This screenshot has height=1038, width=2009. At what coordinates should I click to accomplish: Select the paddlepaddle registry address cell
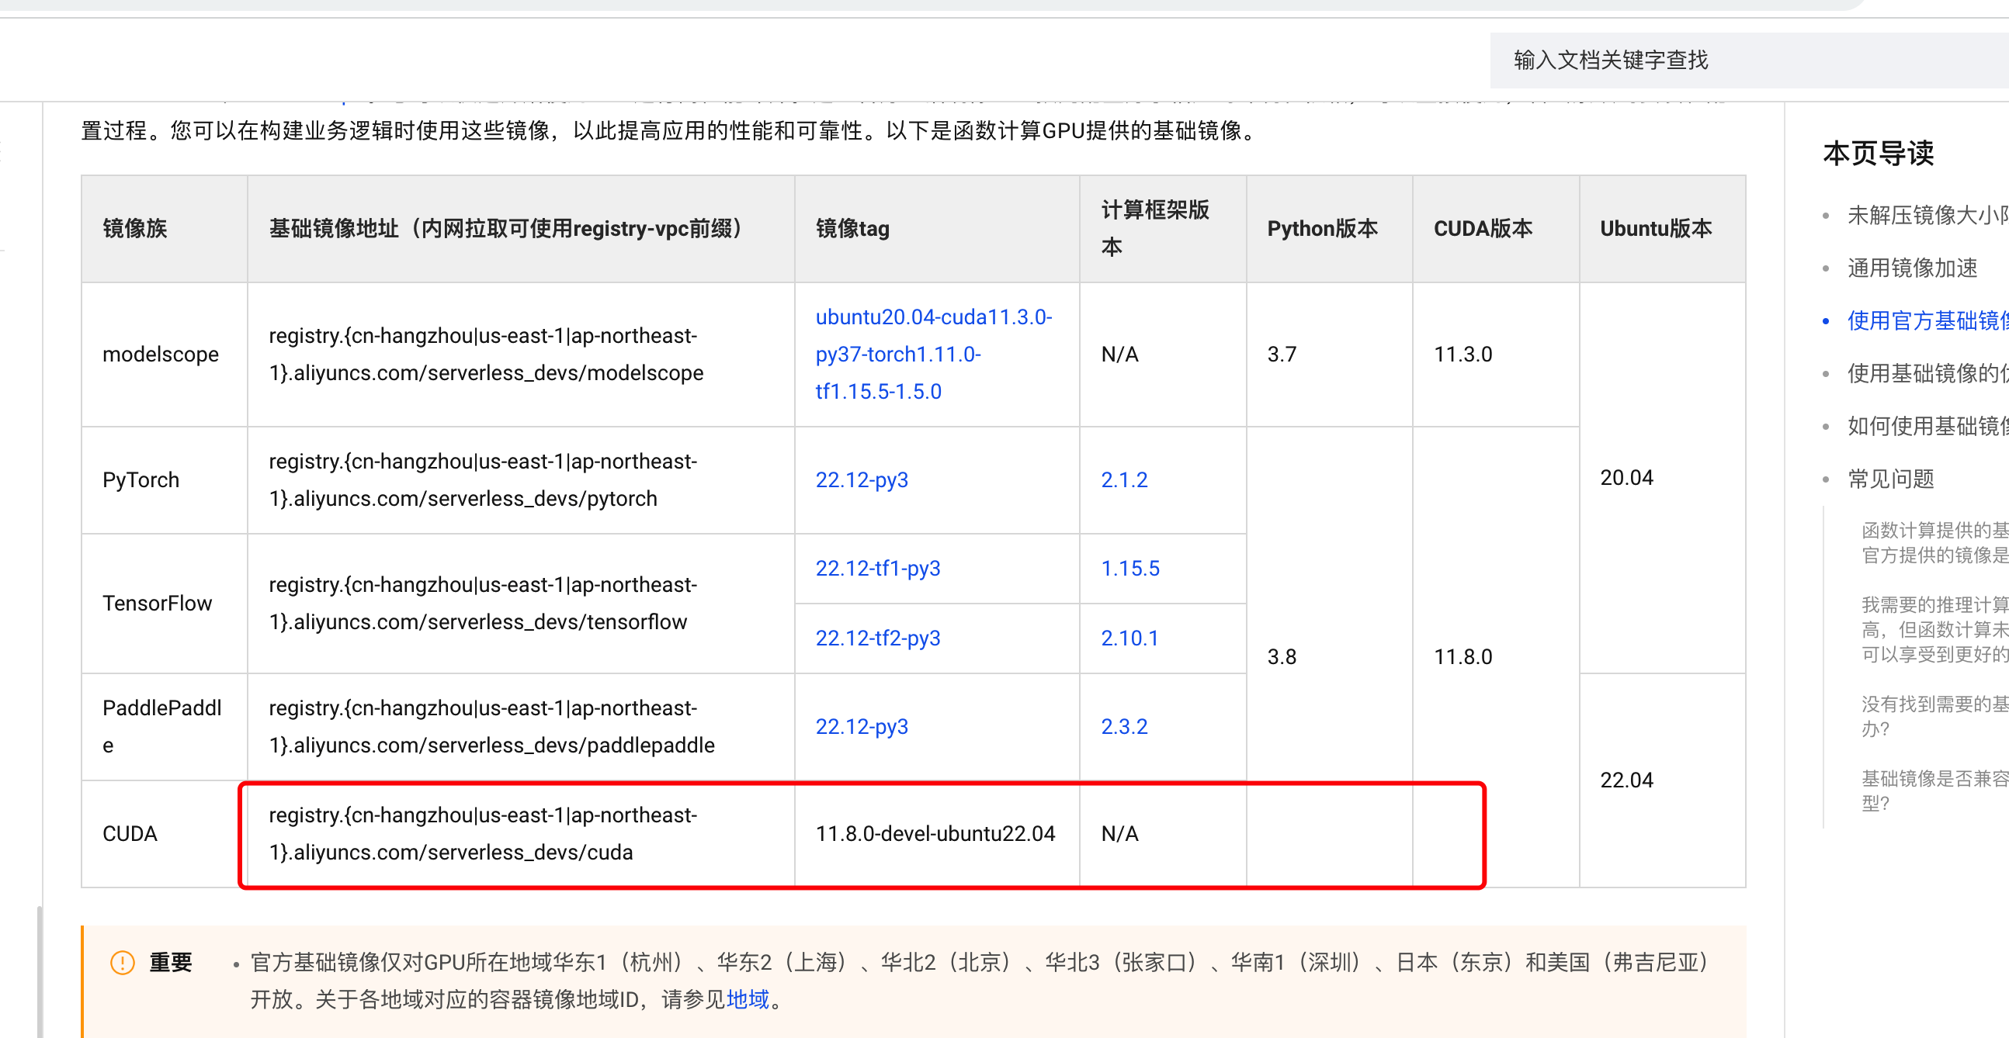[521, 726]
